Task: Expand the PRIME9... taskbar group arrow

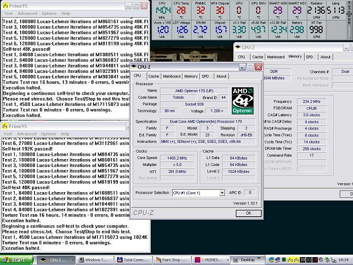Action: (228, 260)
